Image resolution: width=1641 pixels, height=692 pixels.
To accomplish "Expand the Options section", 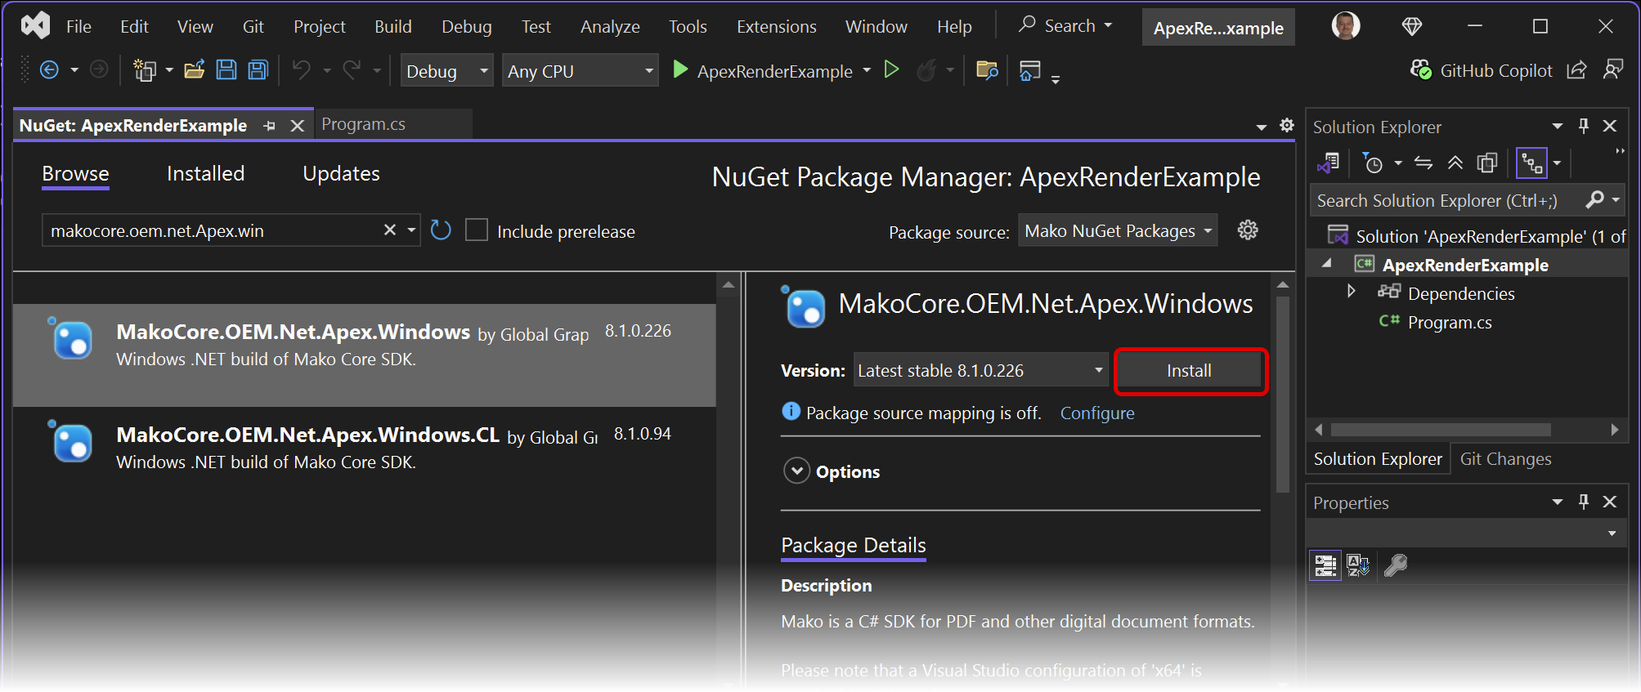I will (x=796, y=471).
